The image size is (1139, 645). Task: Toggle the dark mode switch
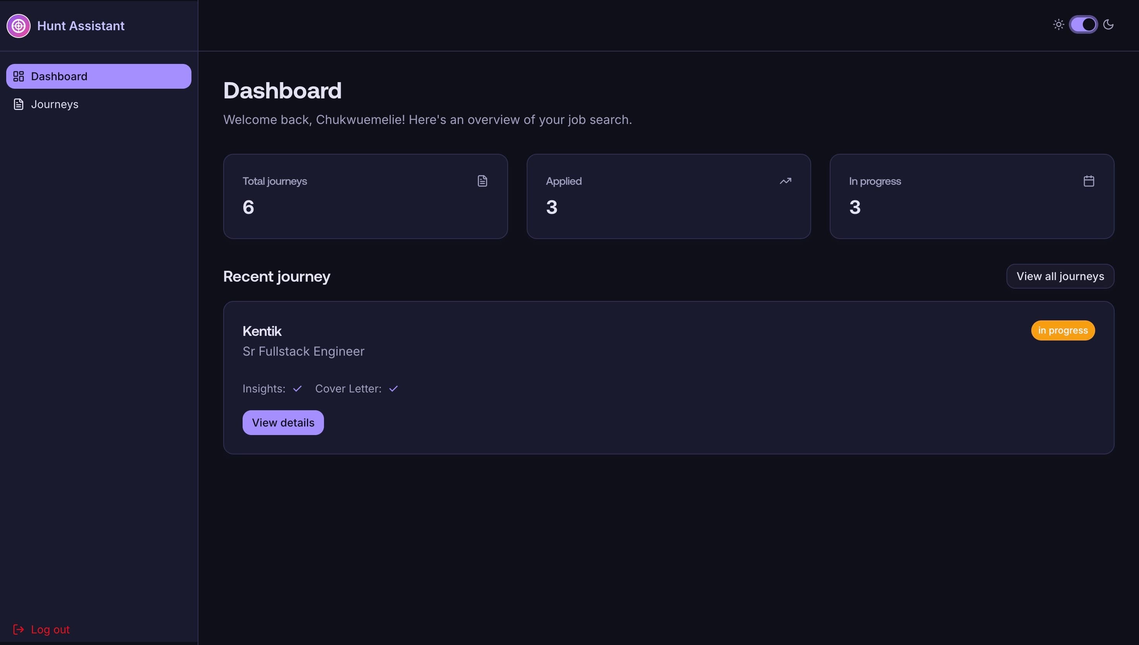[x=1083, y=24]
